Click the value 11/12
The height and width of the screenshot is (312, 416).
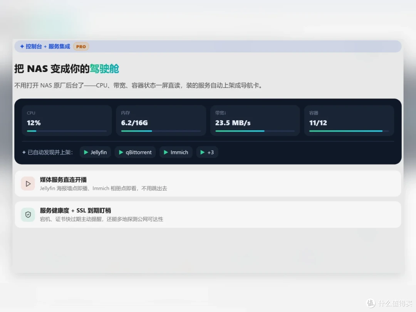(x=318, y=123)
